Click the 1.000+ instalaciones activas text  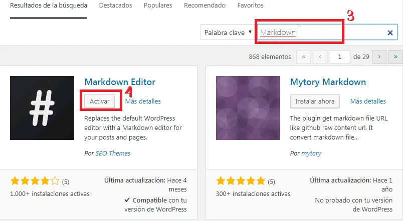(x=50, y=194)
